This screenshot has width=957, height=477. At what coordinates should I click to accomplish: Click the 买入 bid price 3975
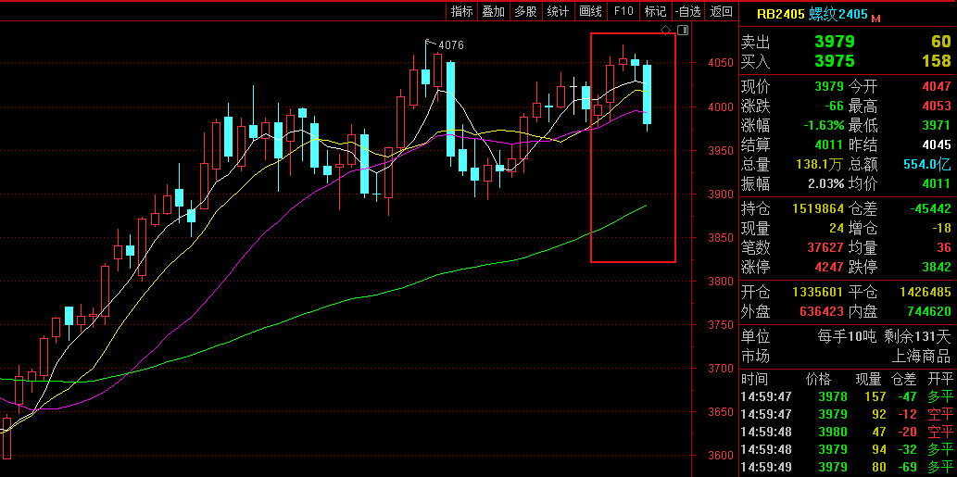point(834,61)
